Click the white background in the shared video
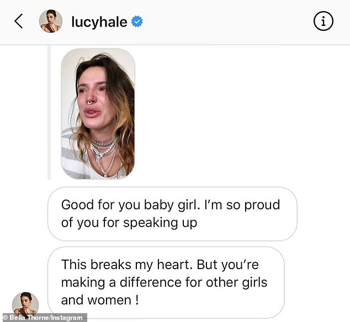The image size is (350, 322). click(71, 72)
